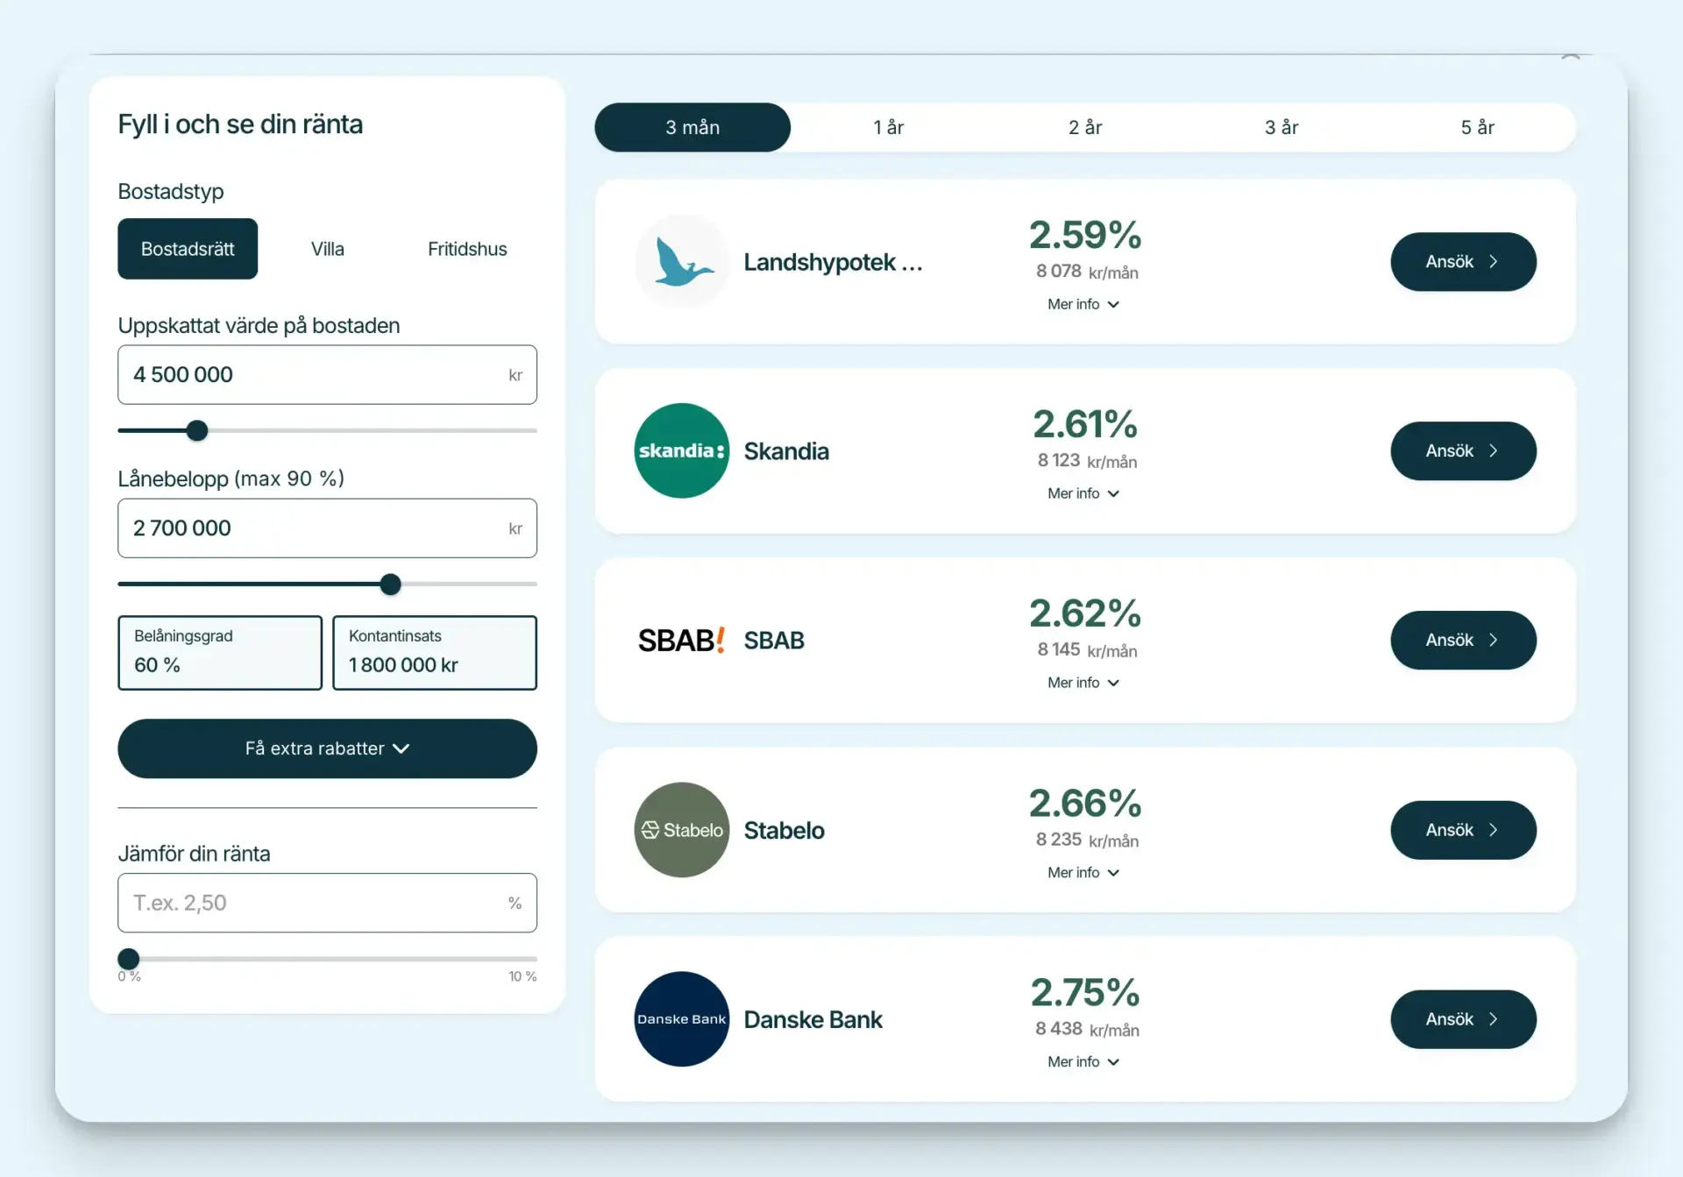Screen dimensions: 1683x1177
Task: Click the 2.62% interest rate
Action: pos(1085,613)
